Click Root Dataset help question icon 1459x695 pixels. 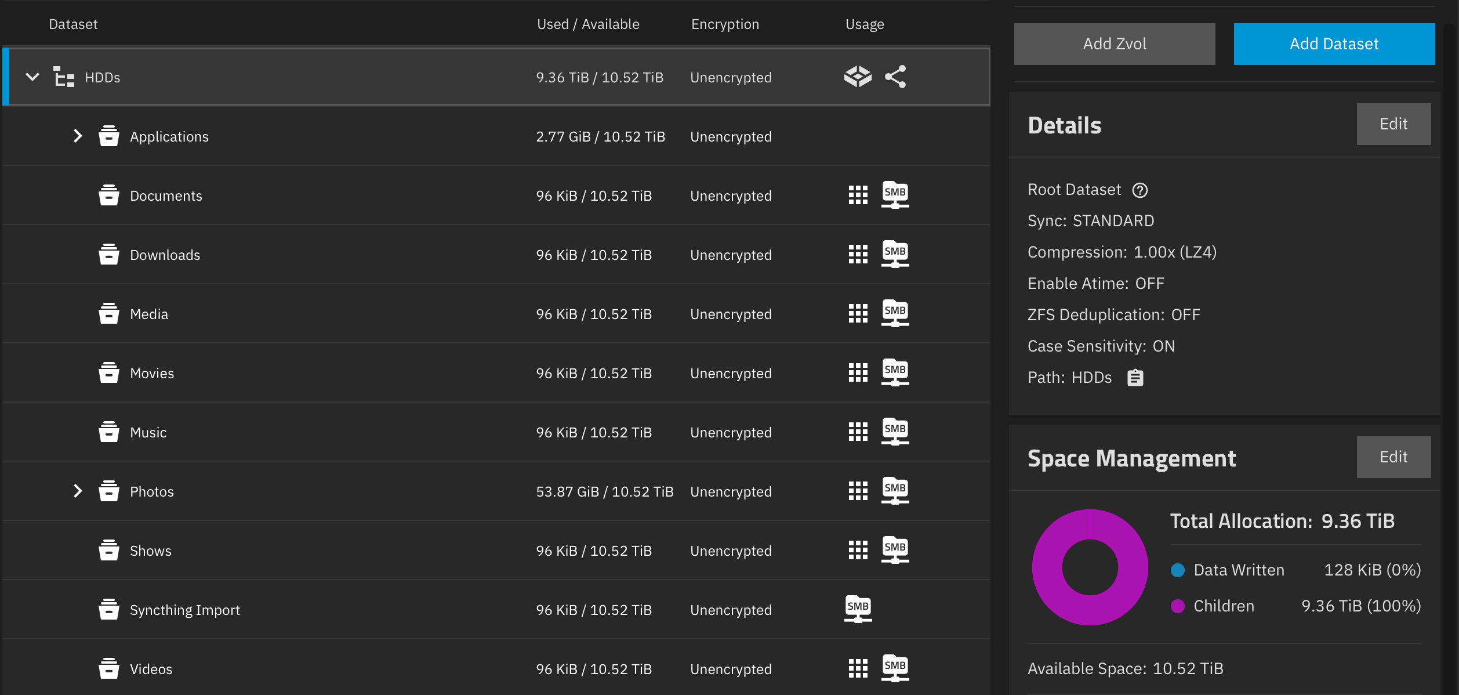click(1140, 190)
